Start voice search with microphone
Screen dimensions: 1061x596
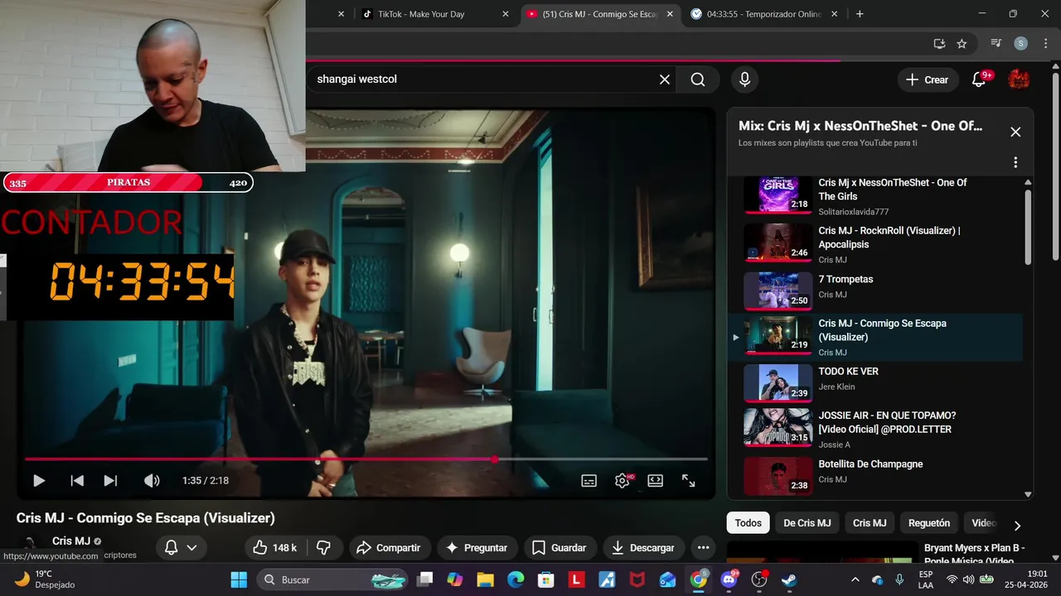point(744,79)
